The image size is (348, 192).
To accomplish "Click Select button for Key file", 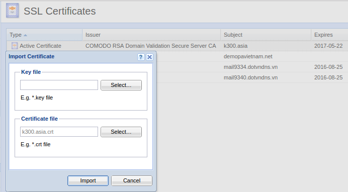I will pyautogui.click(x=121, y=85).
